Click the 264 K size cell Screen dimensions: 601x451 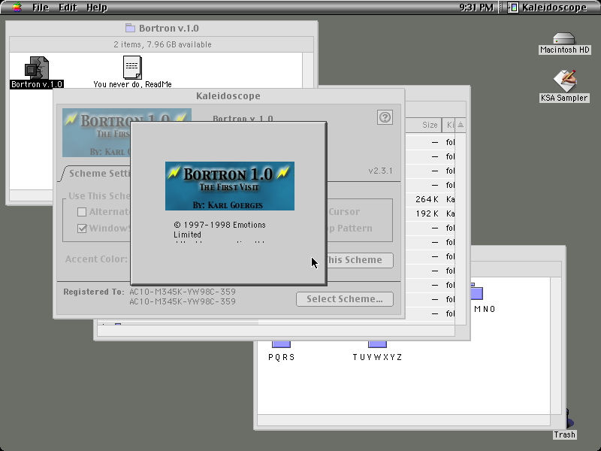coord(427,199)
